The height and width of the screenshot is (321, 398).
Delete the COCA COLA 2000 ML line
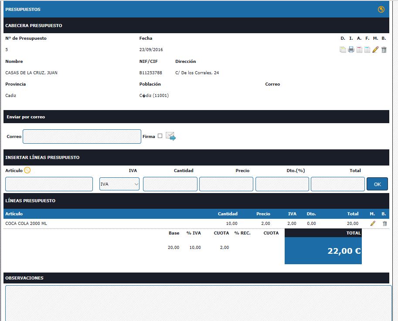click(384, 224)
